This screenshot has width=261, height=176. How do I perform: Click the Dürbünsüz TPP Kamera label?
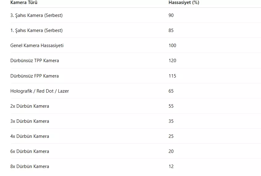click(x=35, y=61)
